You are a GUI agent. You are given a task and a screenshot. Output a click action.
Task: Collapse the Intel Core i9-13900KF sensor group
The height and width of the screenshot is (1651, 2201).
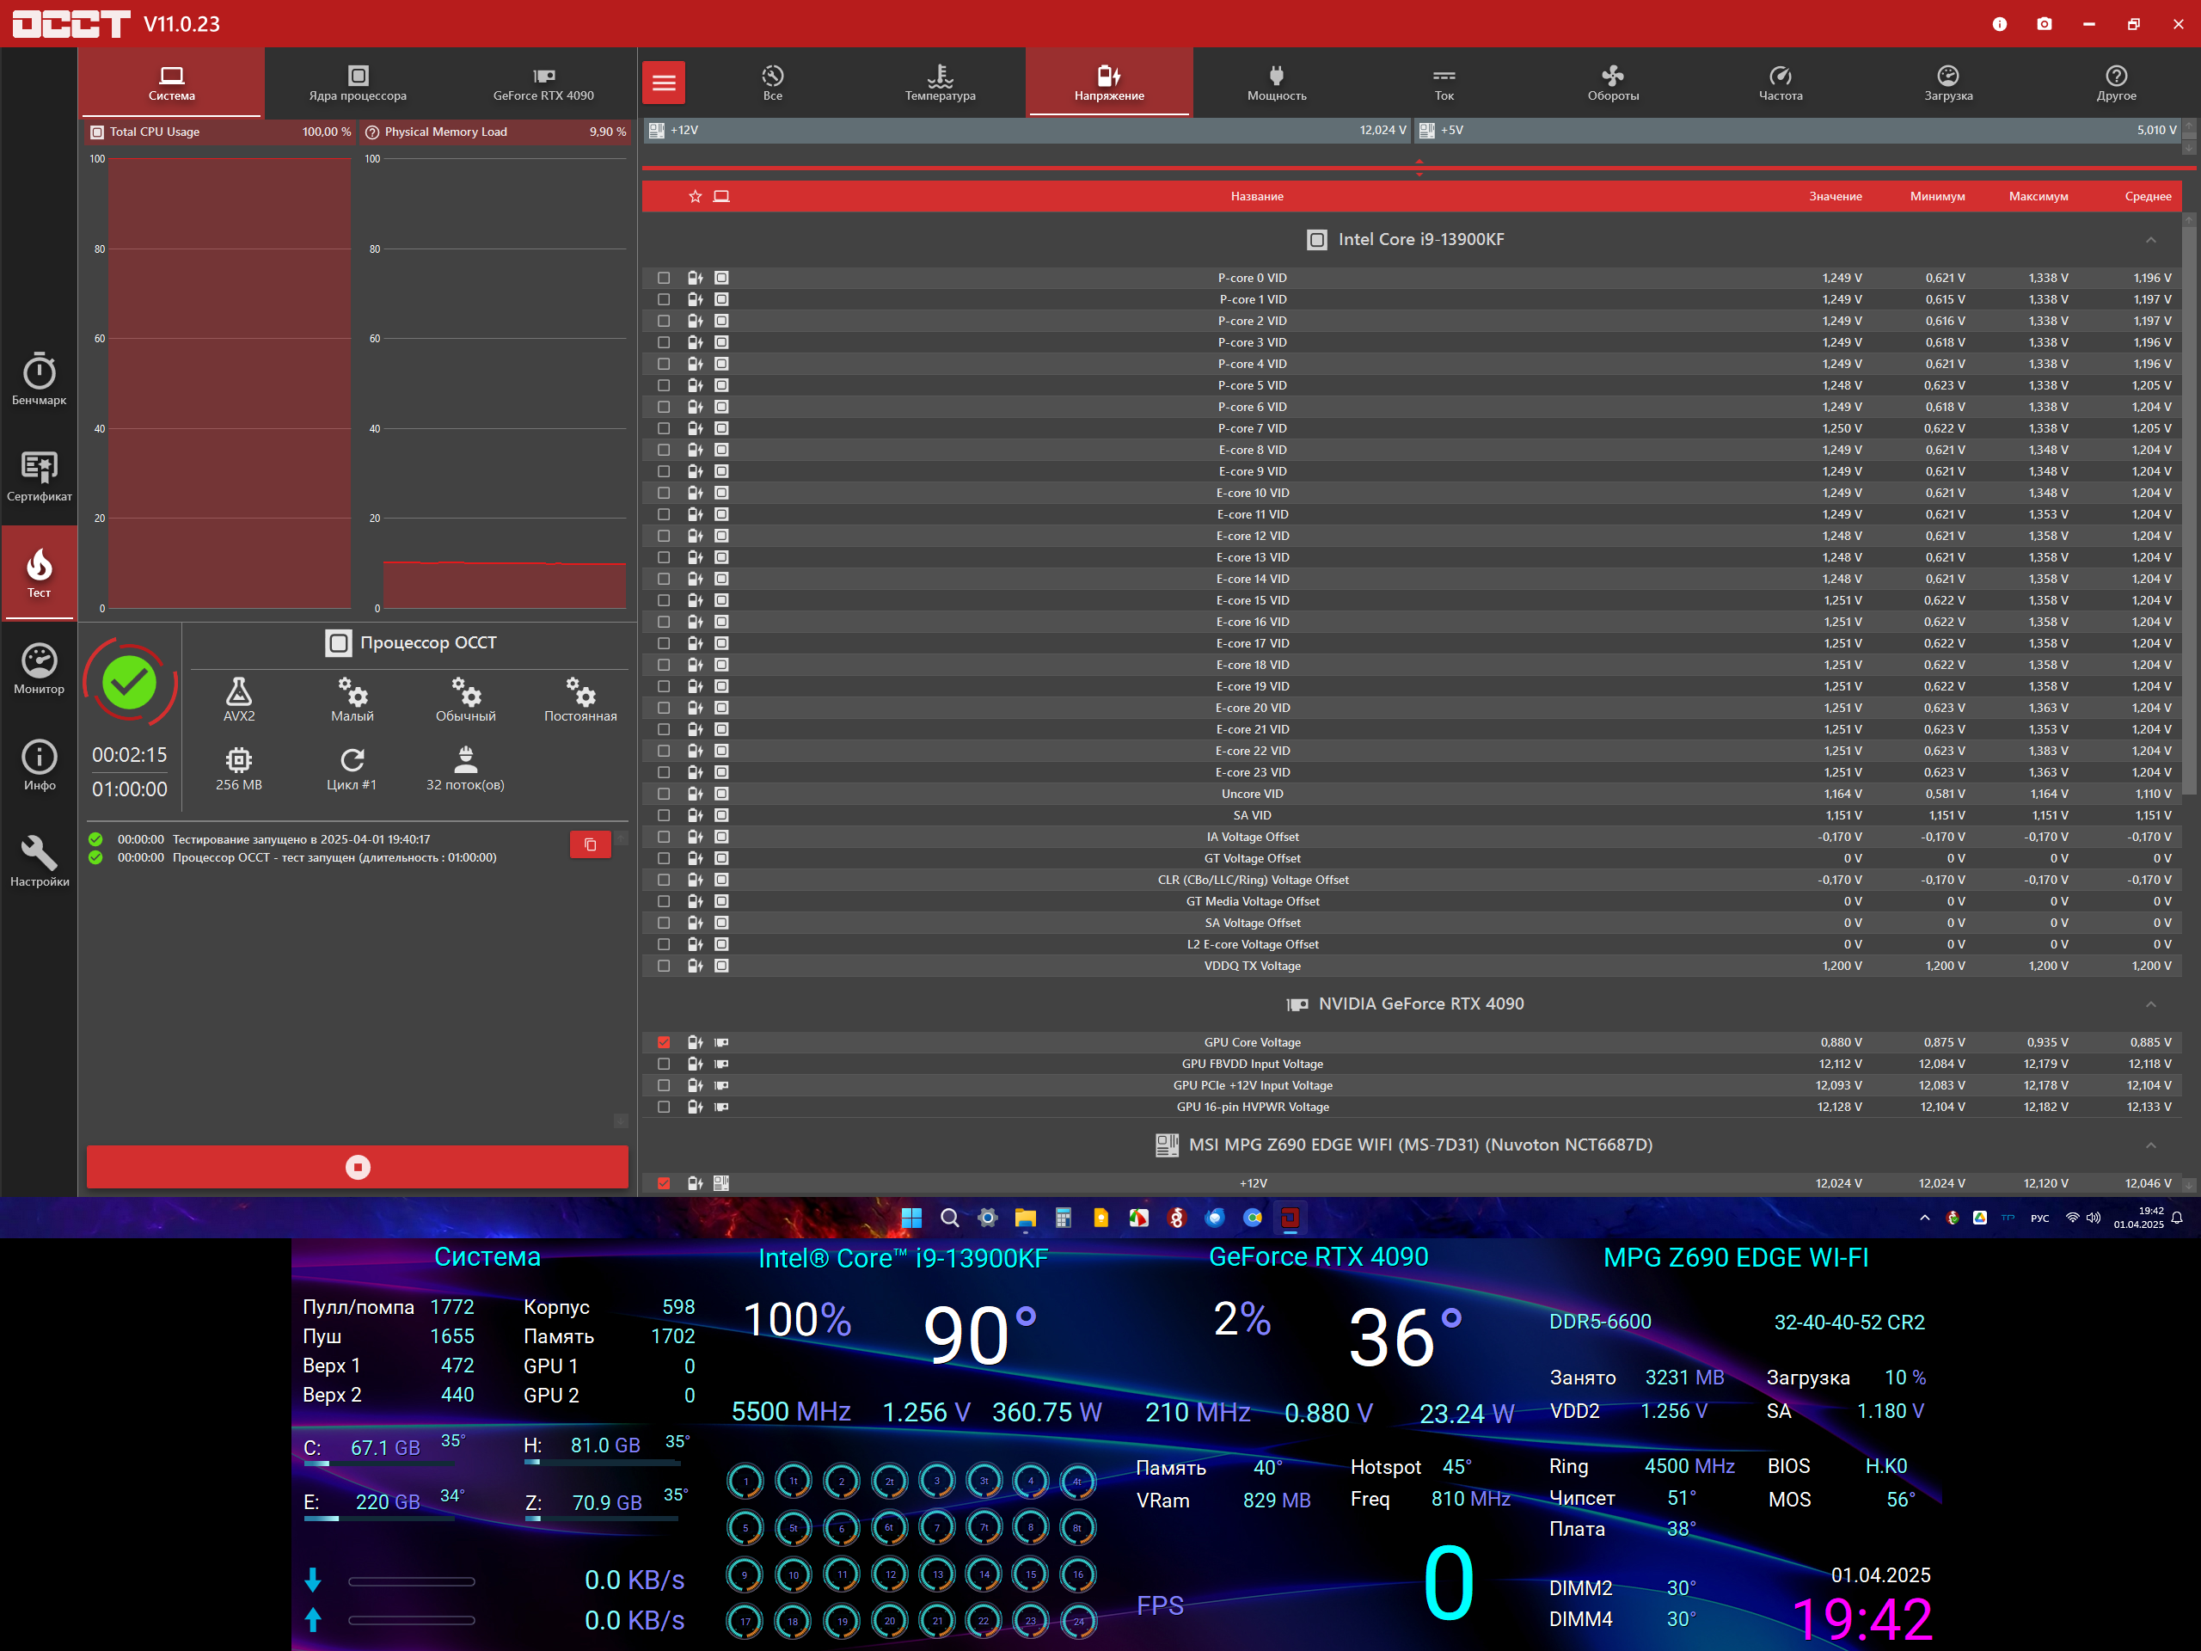[x=2150, y=240]
